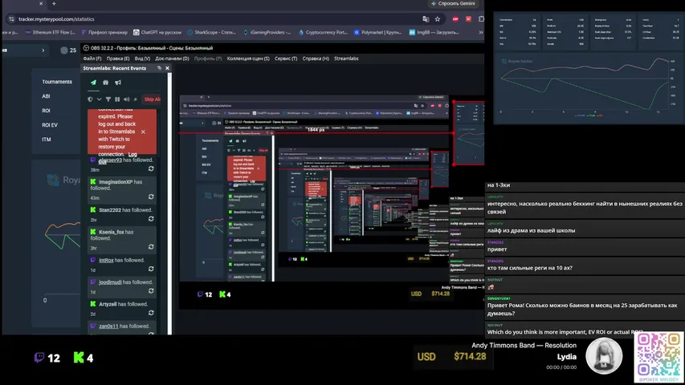Close the current browser tab
Viewport: 685px width, 385px height.
pyautogui.click(x=41, y=3)
